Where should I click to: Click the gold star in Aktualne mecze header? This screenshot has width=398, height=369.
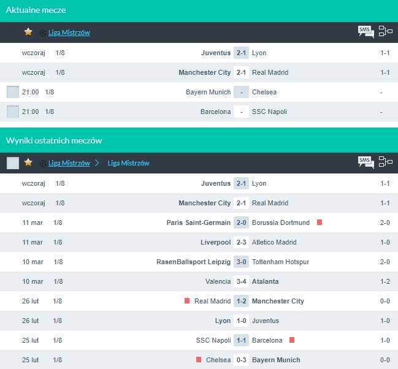click(28, 32)
